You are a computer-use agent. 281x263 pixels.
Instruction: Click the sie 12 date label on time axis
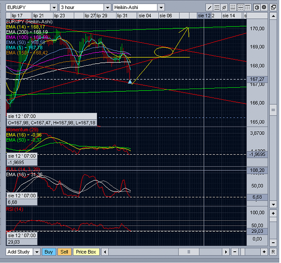204,16
